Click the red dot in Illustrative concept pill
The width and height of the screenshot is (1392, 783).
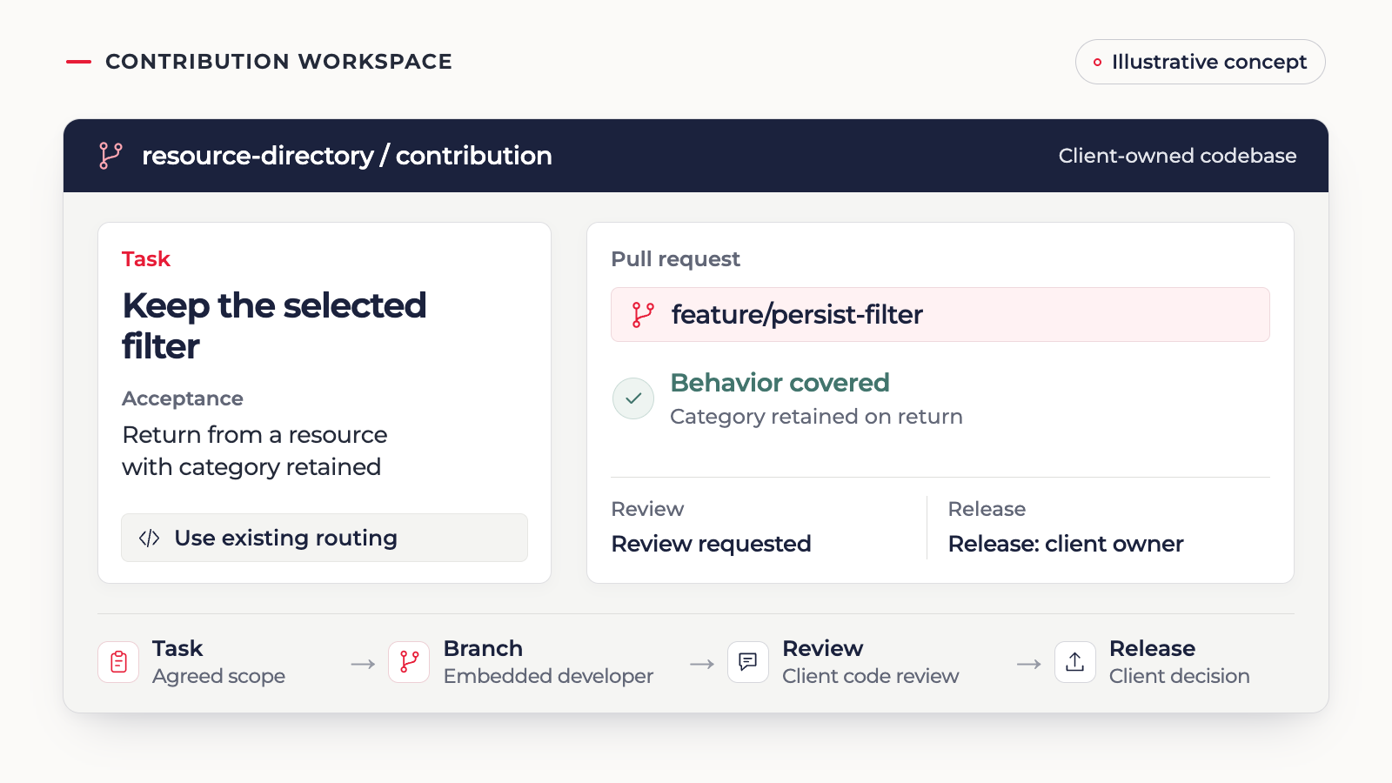1097,63
